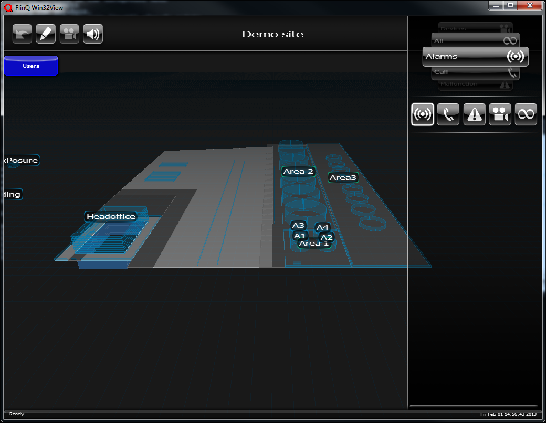This screenshot has height=423, width=546.
Task: Open the Area 2 map label
Action: pyautogui.click(x=298, y=171)
